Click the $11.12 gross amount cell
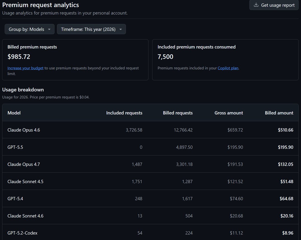Viewport: 301px width, 240px height. coord(236,233)
